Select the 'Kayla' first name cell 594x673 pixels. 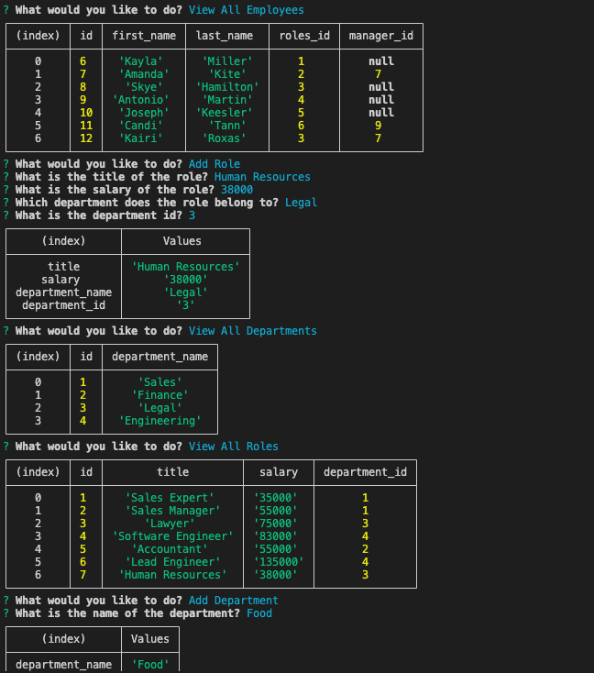coord(141,61)
